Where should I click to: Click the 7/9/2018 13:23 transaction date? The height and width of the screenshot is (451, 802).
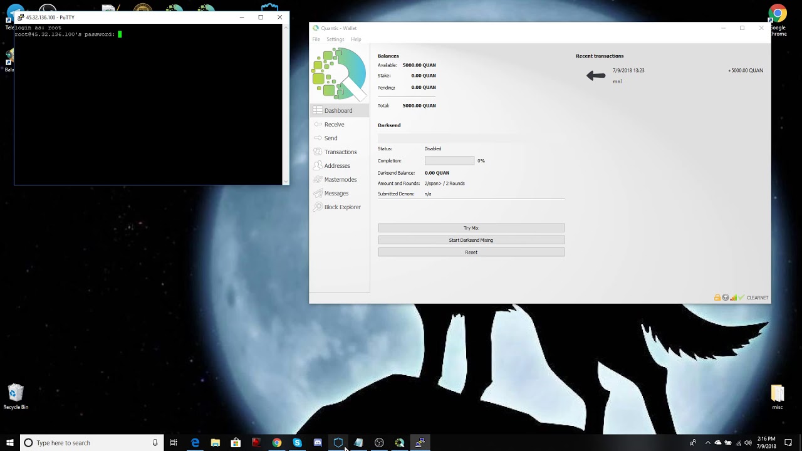[x=628, y=71]
